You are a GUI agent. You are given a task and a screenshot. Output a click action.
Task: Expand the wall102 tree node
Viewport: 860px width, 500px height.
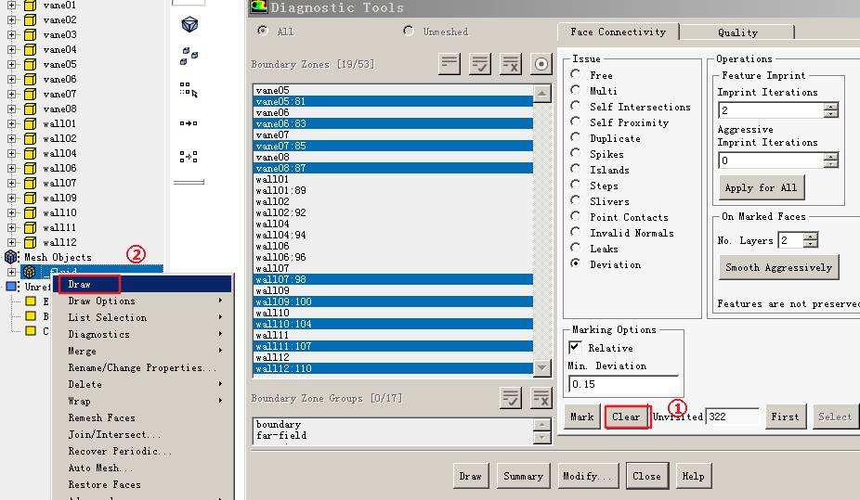pyautogui.click(x=11, y=138)
